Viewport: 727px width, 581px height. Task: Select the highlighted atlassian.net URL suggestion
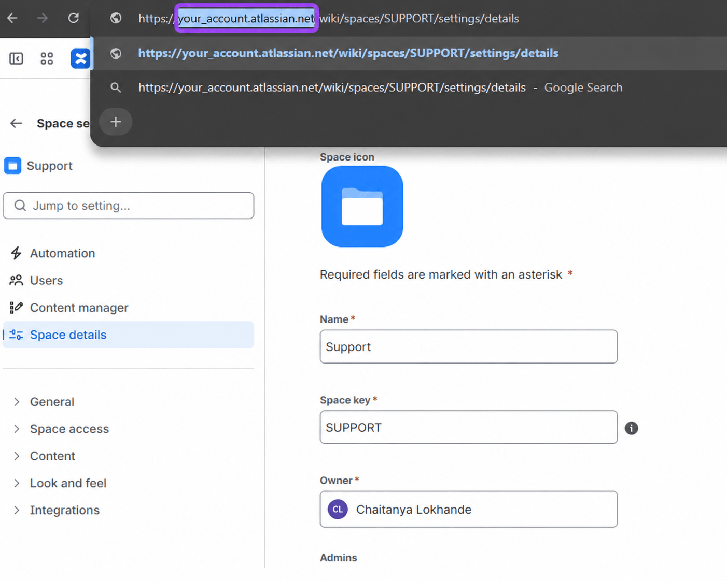(409, 53)
